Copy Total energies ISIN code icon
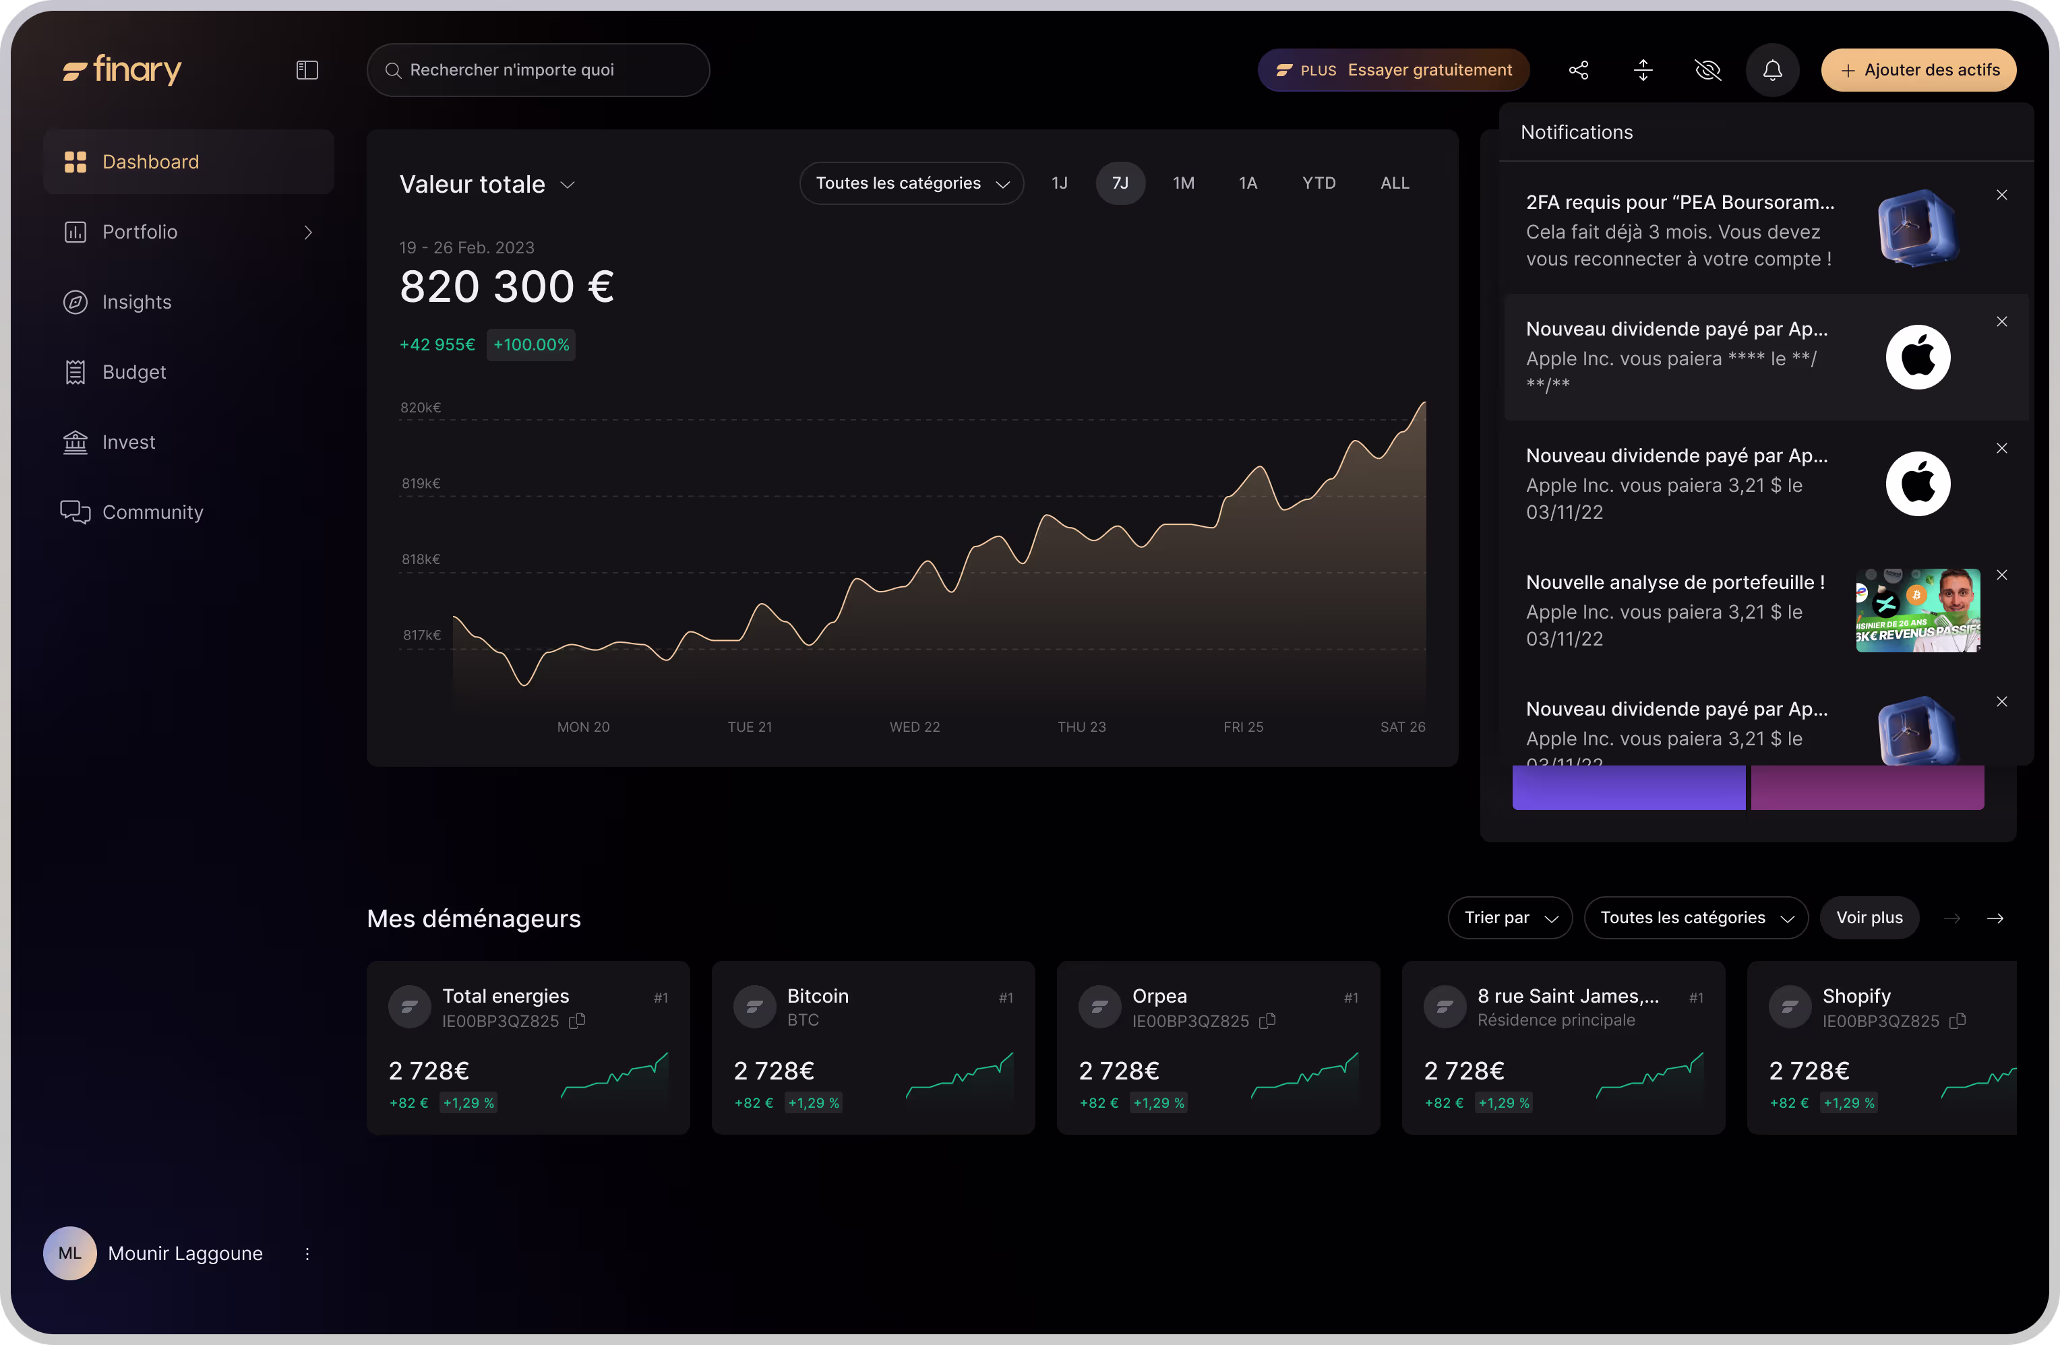2060x1345 pixels. (x=577, y=1020)
